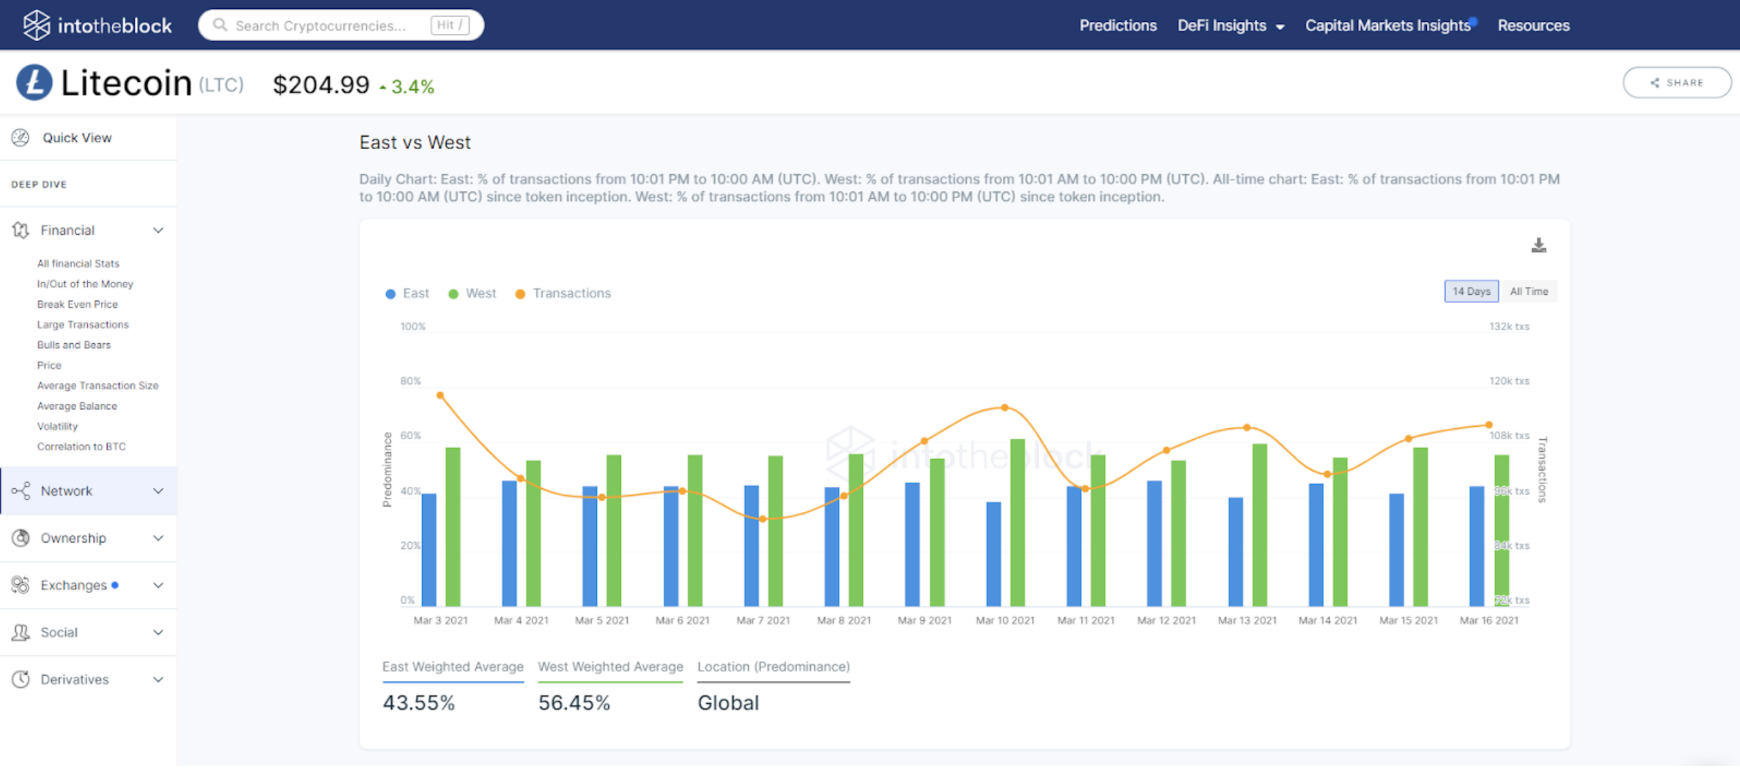Open Bulls and Bears

click(74, 345)
